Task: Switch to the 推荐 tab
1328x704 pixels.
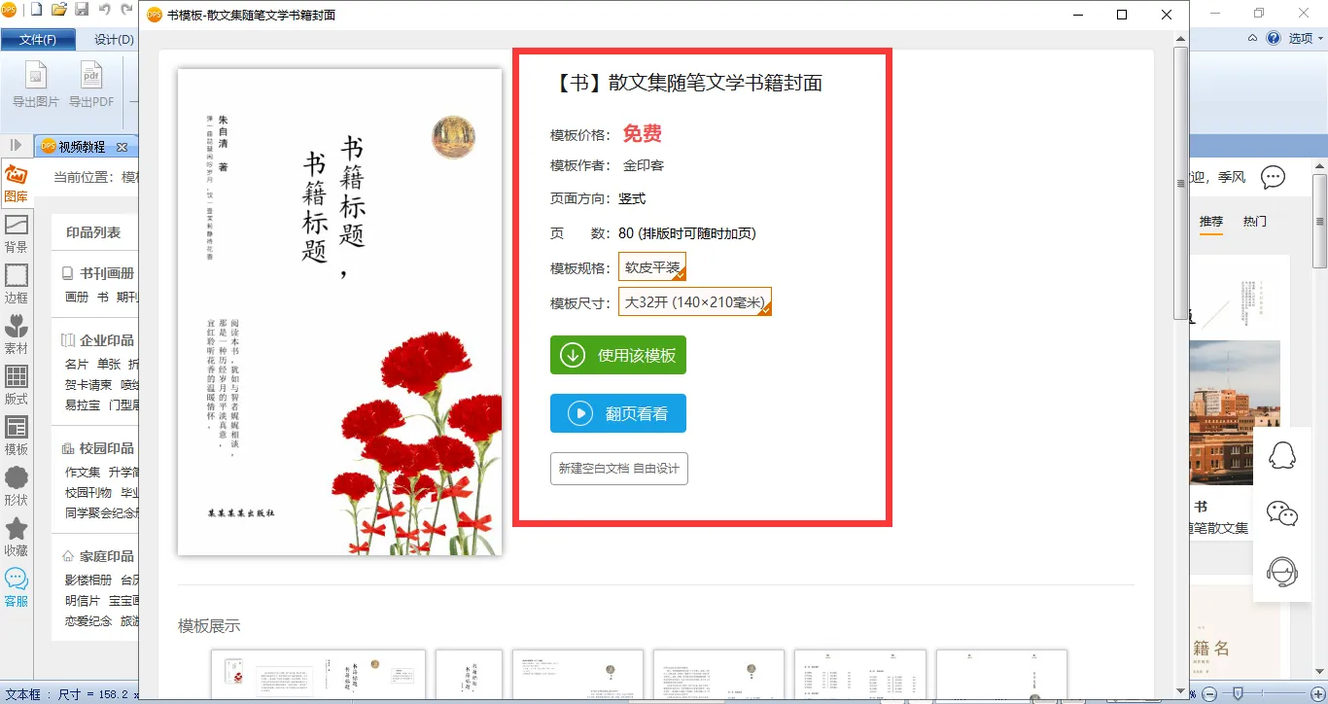Action: [1210, 222]
